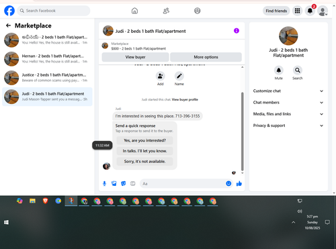Expand the Privacy & support section
Image resolution: width=336 pixels, height=249 pixels.
pyautogui.click(x=288, y=126)
